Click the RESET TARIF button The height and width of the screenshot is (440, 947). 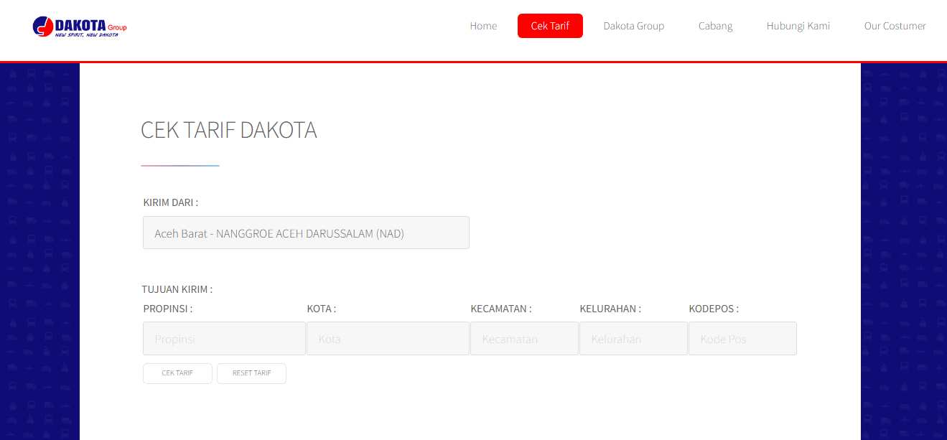point(251,373)
